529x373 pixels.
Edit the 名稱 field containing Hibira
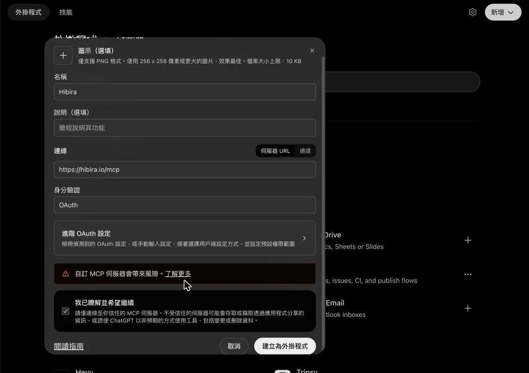click(185, 92)
